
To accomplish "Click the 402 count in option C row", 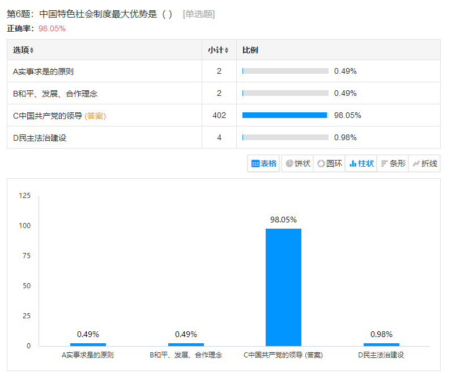I will click(219, 115).
